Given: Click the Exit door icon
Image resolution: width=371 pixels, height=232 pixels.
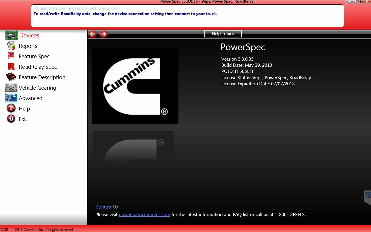Looking at the screenshot, I should [11, 119].
